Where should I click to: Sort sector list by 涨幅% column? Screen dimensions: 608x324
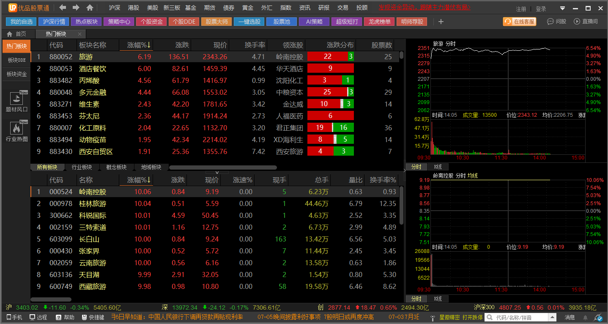pos(140,45)
